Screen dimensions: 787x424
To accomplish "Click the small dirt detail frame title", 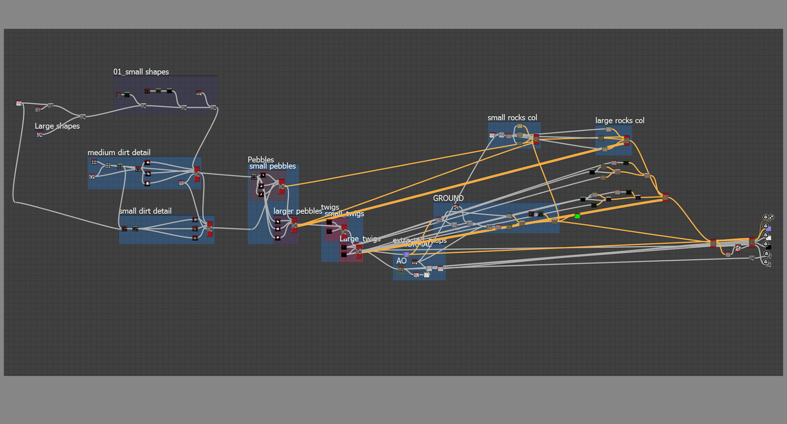I will coord(145,211).
